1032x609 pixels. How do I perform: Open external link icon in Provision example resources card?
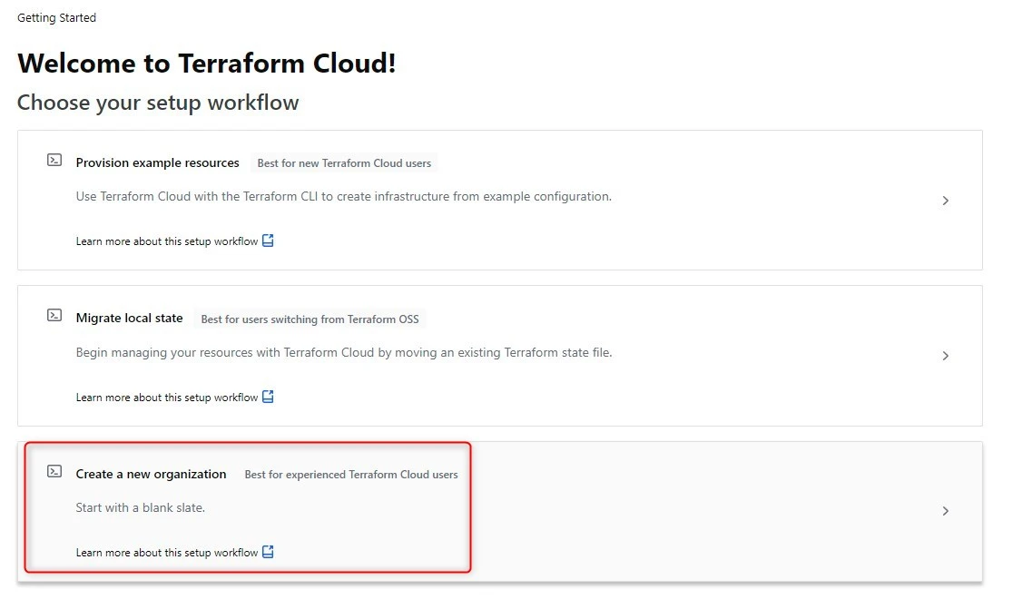tap(268, 241)
